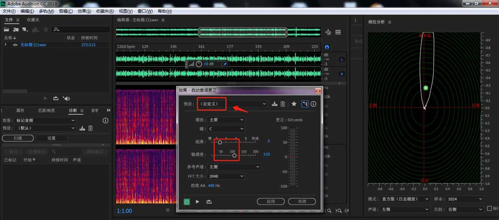The height and width of the screenshot is (220, 499).
Task: Toggle the green effect power button
Action: 187,202
